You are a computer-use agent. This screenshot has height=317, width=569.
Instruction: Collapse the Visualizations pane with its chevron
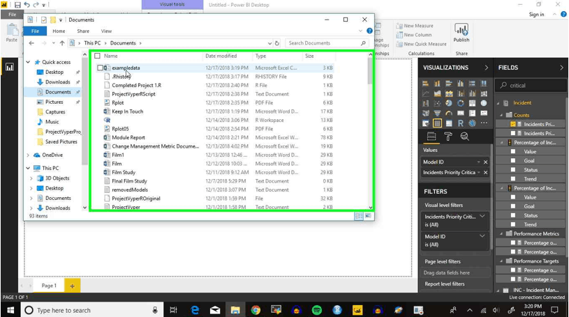[486, 68]
